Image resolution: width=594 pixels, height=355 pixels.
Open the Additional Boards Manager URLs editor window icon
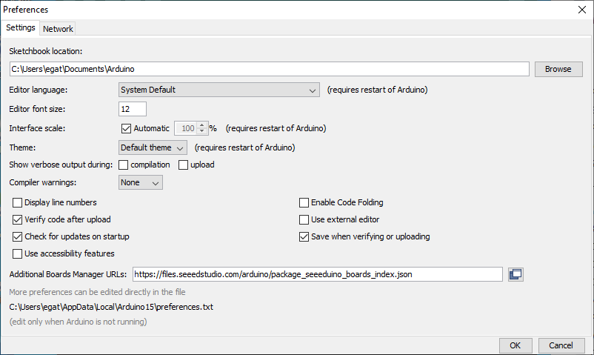click(x=515, y=274)
